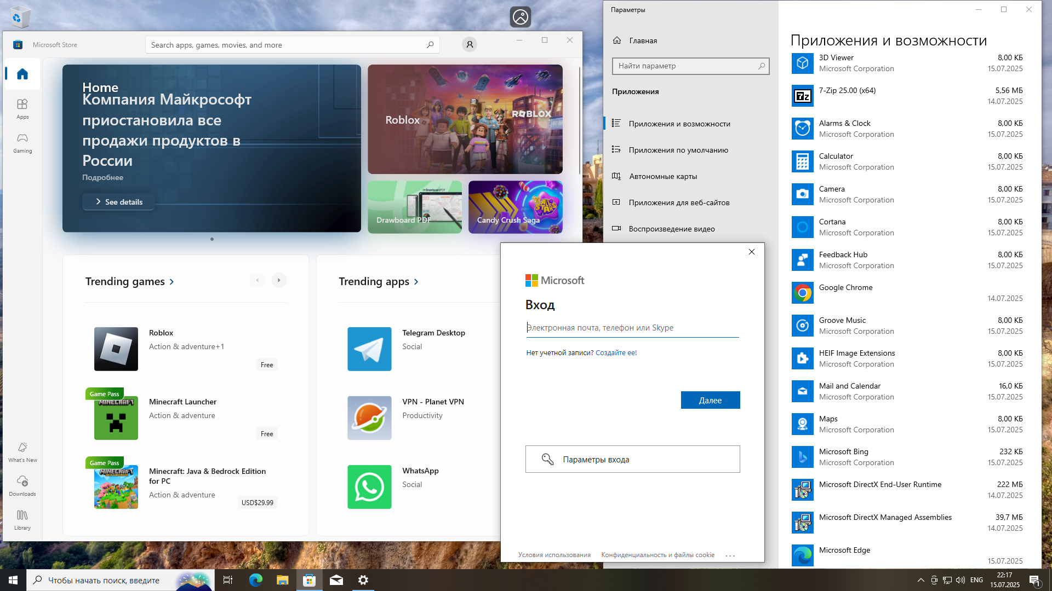The width and height of the screenshot is (1052, 591).
Task: Click the Microsoft Bing icon in apps list
Action: point(803,457)
